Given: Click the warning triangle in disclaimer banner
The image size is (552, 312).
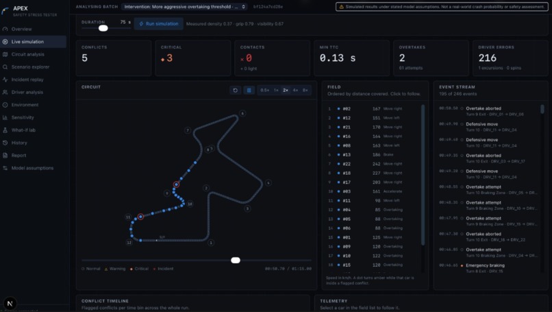Looking at the screenshot, I should point(341,7).
